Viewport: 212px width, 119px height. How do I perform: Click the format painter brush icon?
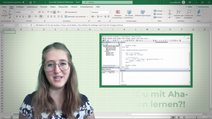[10, 18]
